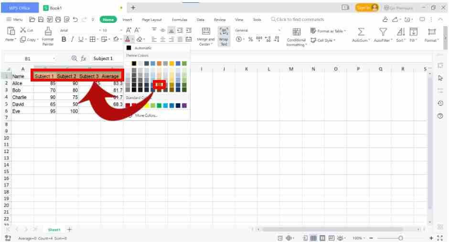449x242 pixels.
Task: Open the Formulas tab
Action: [180, 20]
